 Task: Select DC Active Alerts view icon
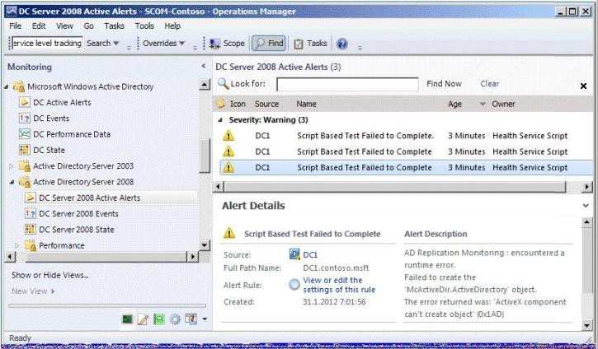25,102
